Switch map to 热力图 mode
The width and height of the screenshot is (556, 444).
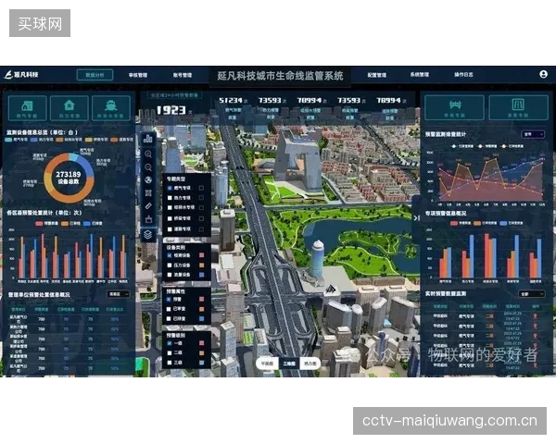tap(310, 364)
